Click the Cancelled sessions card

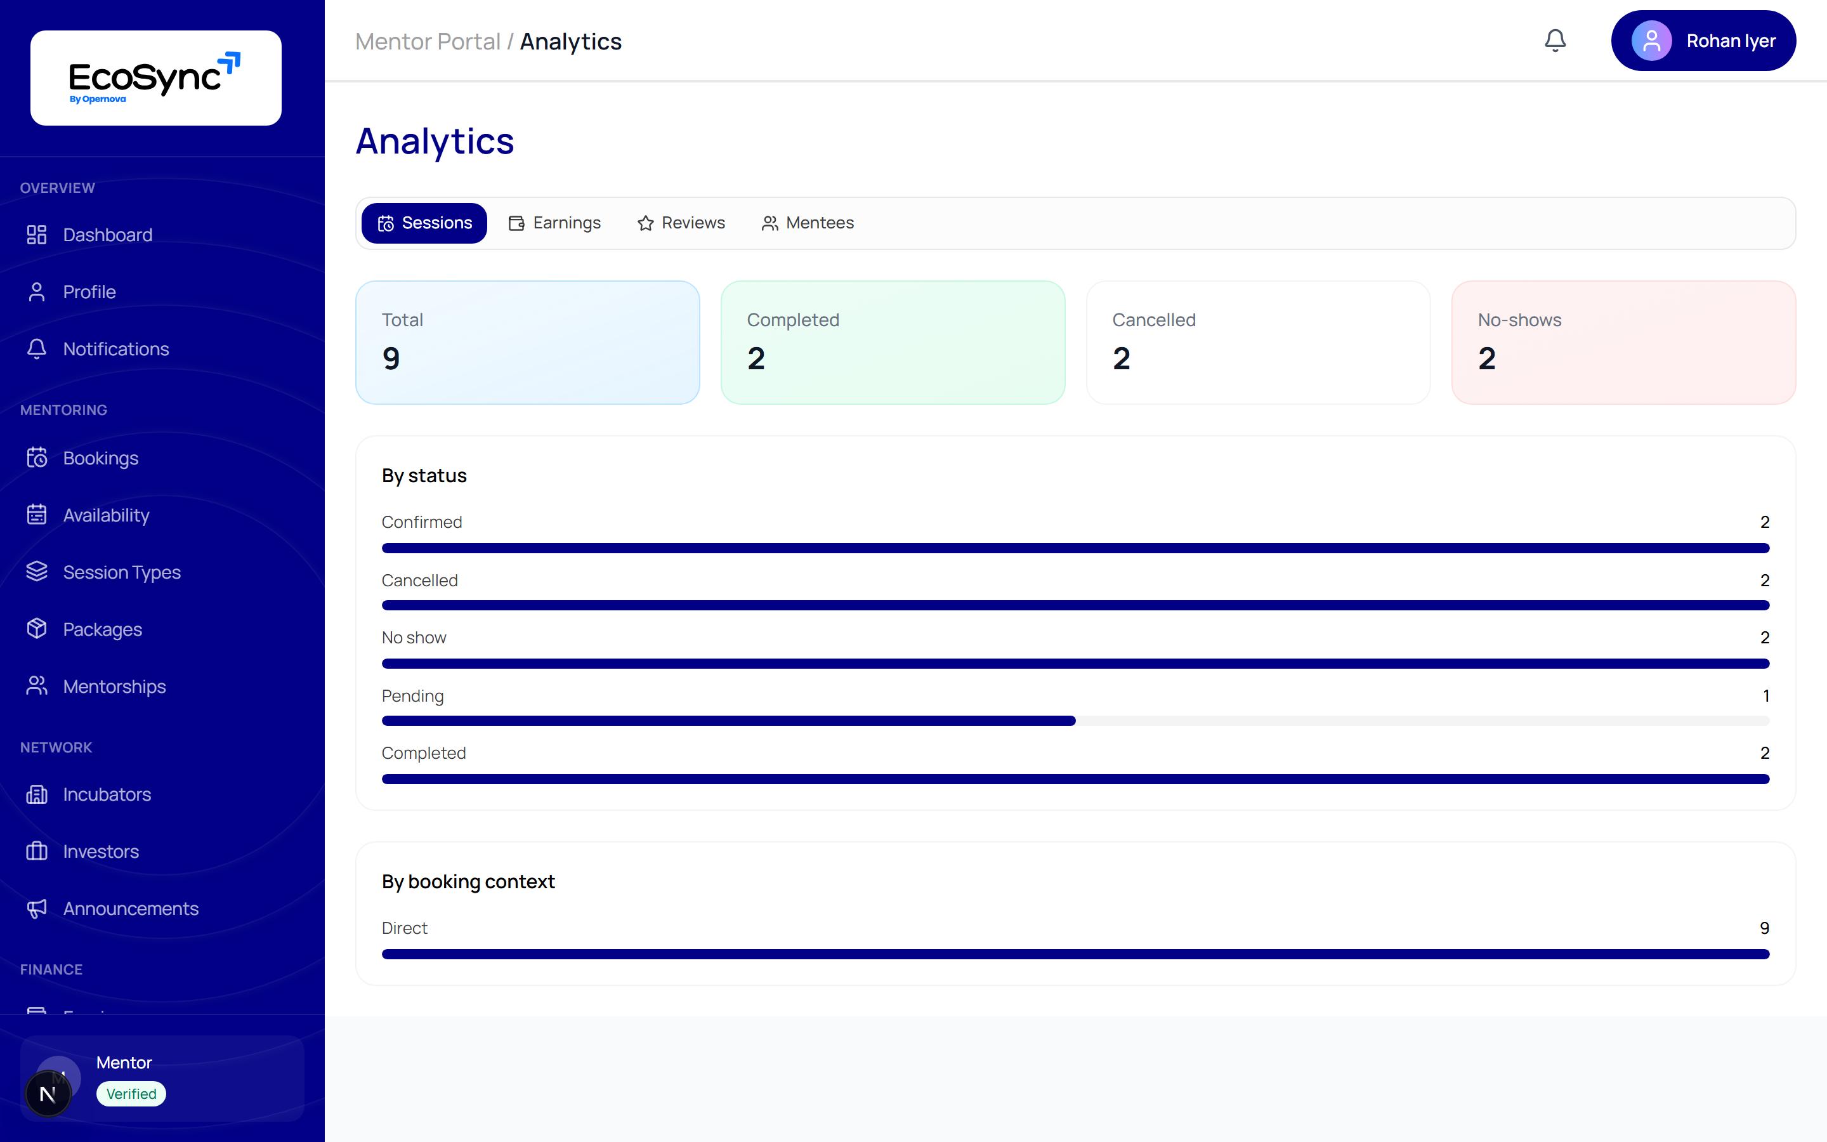[1258, 342]
